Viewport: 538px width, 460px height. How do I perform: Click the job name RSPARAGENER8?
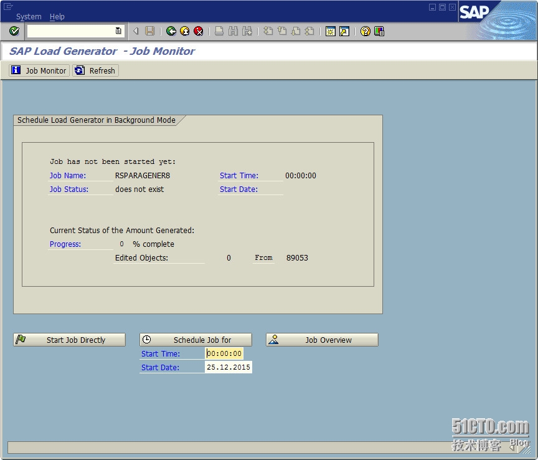[x=143, y=176]
